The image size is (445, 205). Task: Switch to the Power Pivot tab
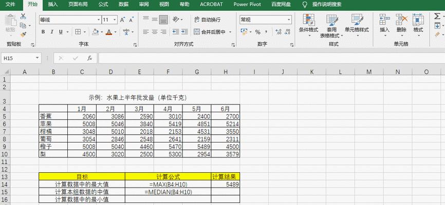(x=247, y=4)
